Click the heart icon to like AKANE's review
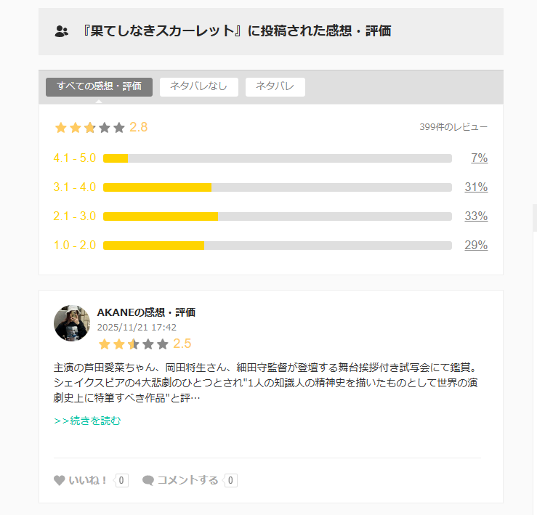537x515 pixels. point(60,480)
